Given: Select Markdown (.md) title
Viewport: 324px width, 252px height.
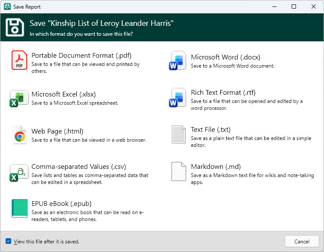Looking at the screenshot, I should point(216,166).
